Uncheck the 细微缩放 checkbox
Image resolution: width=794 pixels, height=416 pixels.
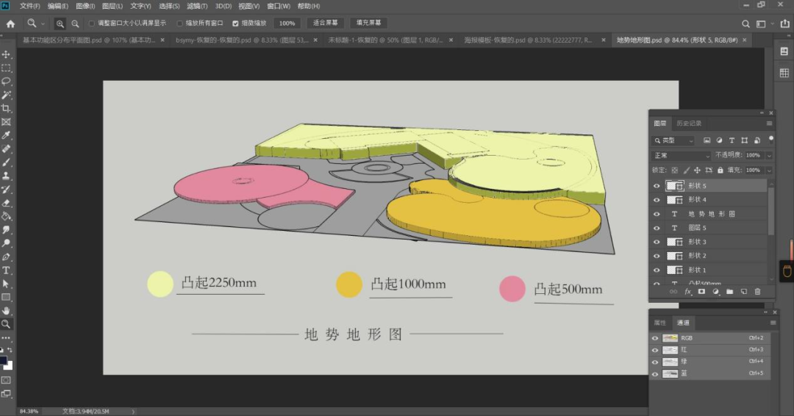pyautogui.click(x=235, y=24)
